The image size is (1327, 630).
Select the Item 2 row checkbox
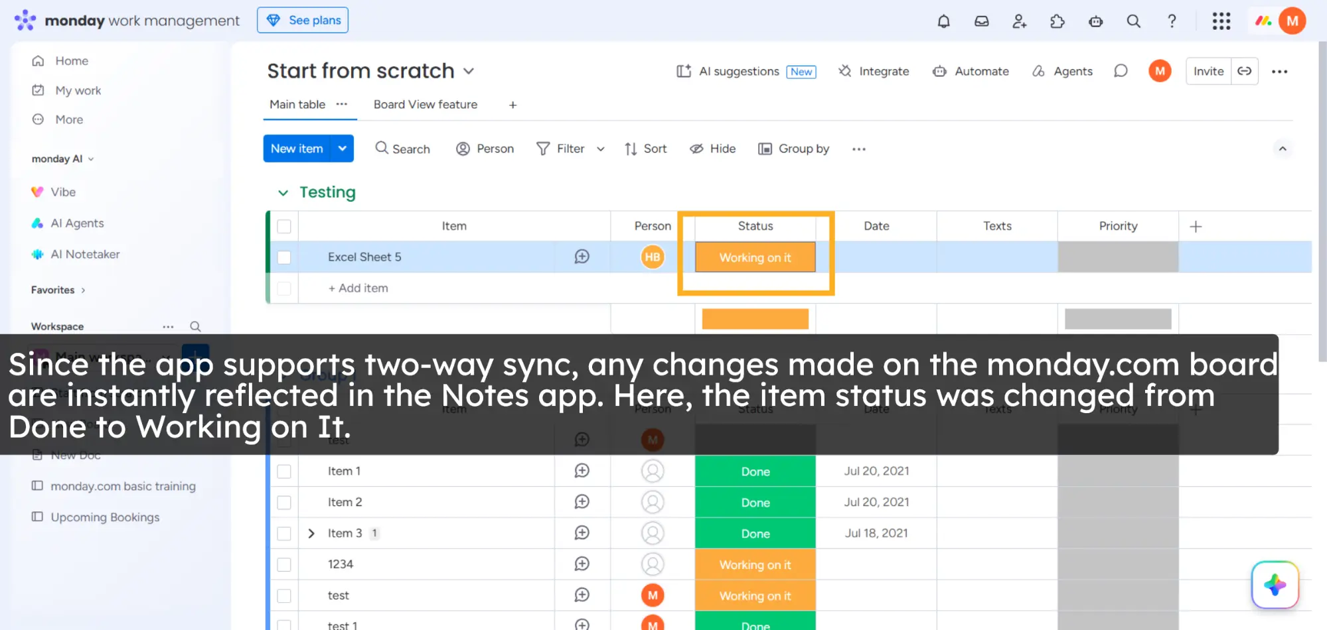click(284, 503)
